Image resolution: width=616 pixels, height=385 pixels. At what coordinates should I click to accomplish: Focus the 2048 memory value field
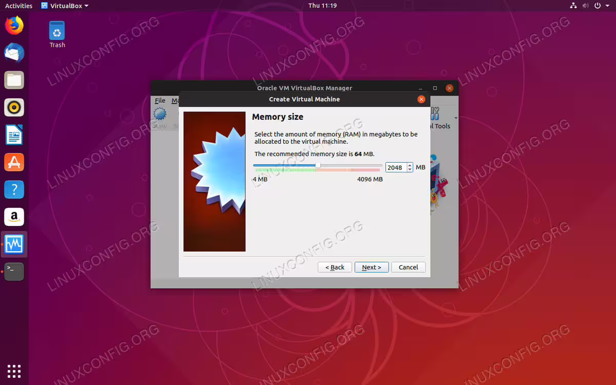pos(396,167)
